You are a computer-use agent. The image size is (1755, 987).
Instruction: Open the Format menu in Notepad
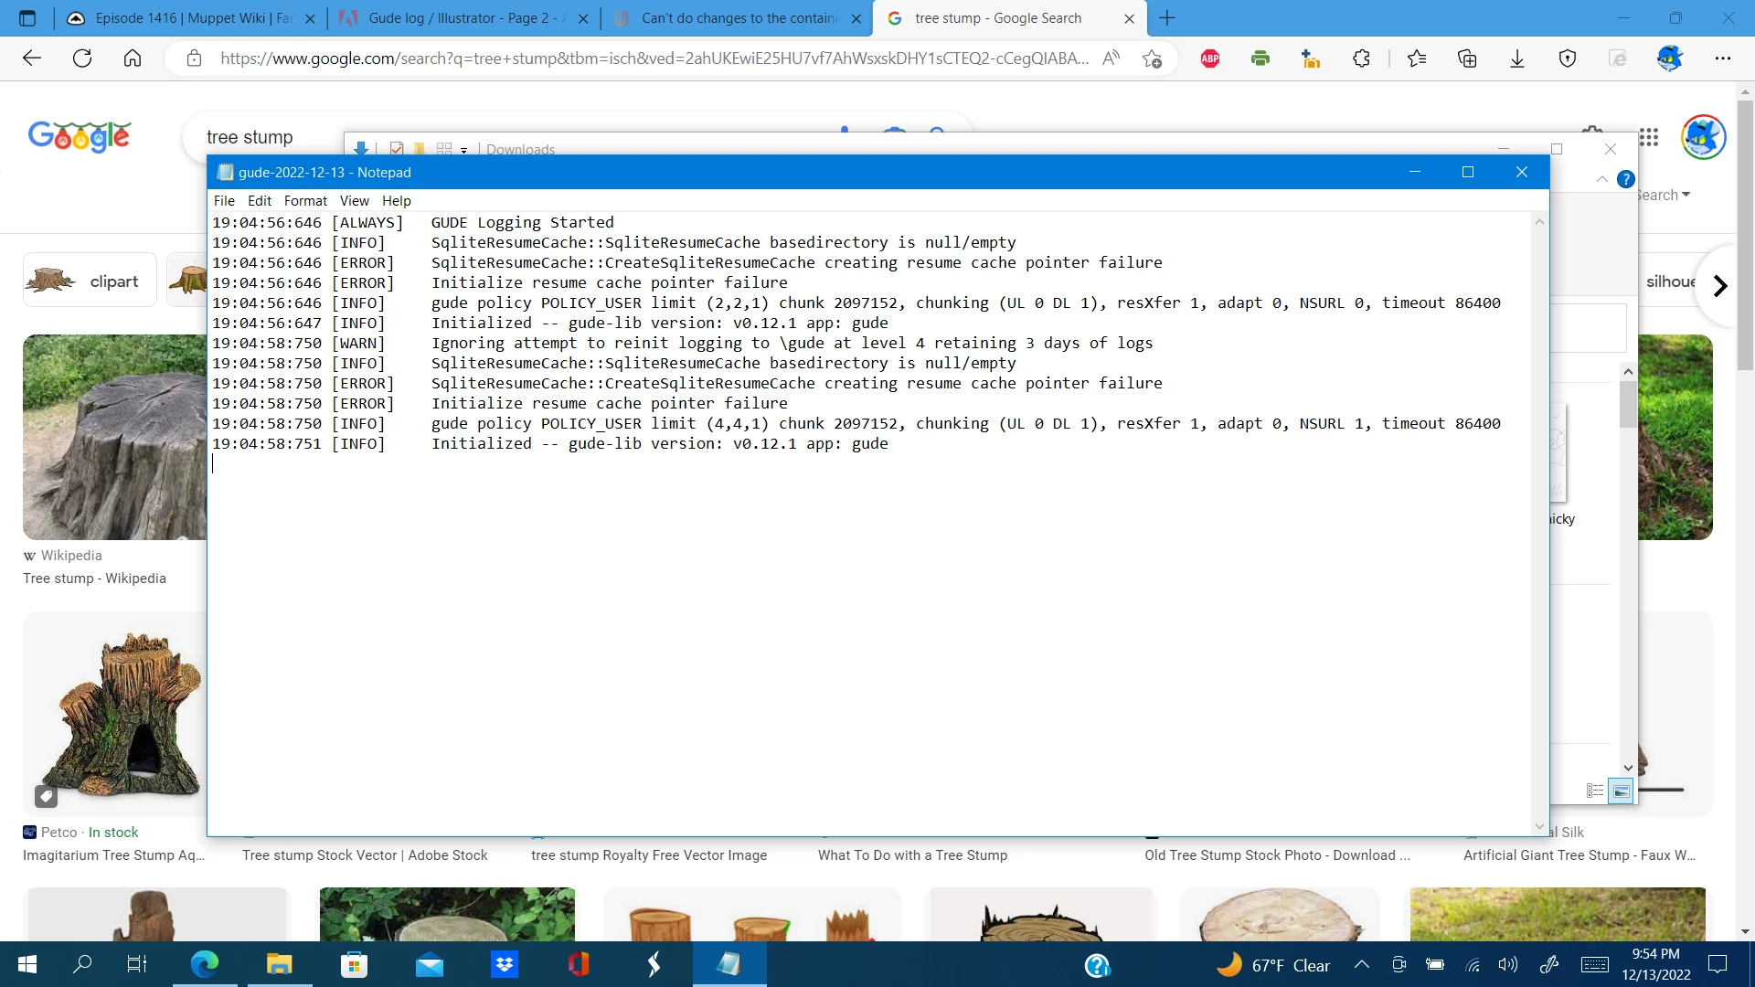[305, 201]
